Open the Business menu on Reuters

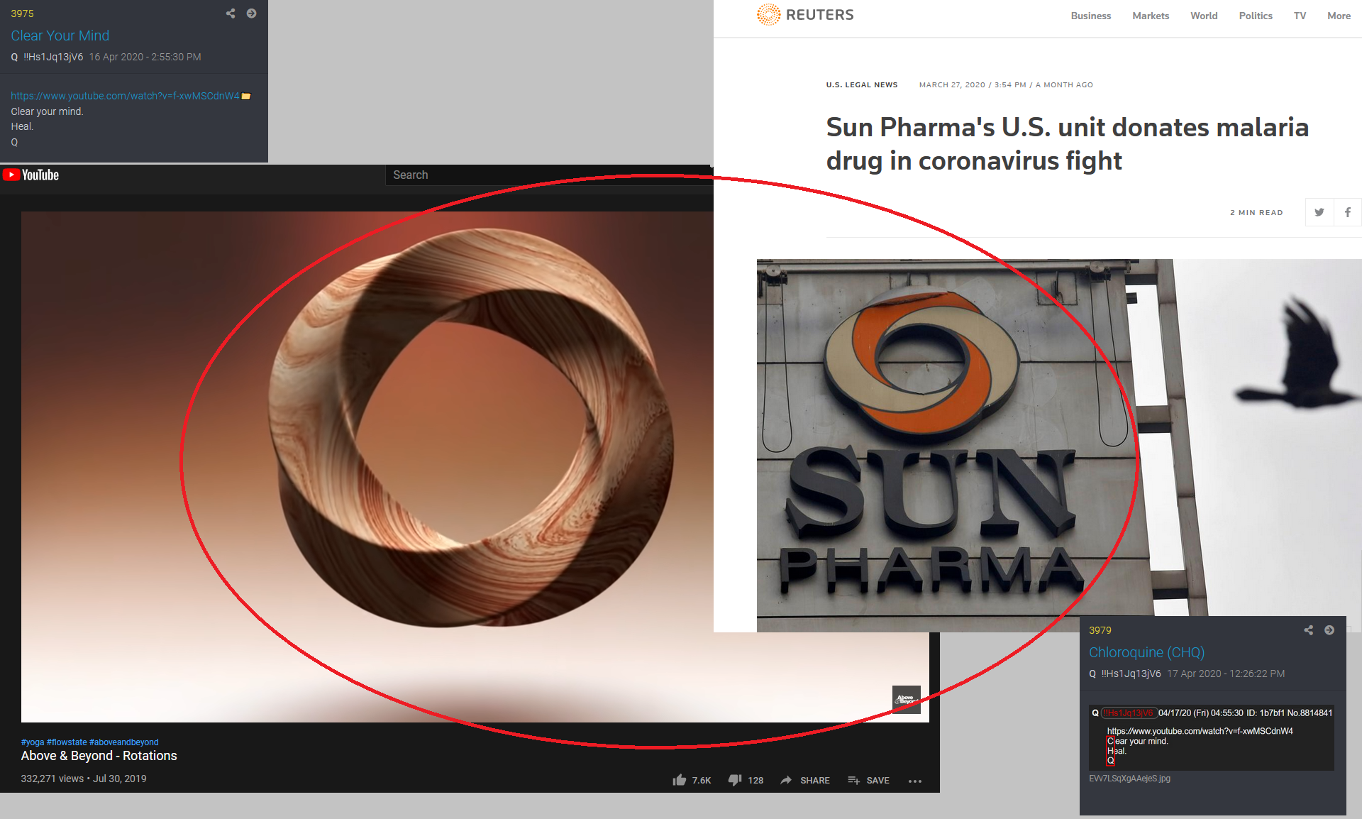[1091, 16]
